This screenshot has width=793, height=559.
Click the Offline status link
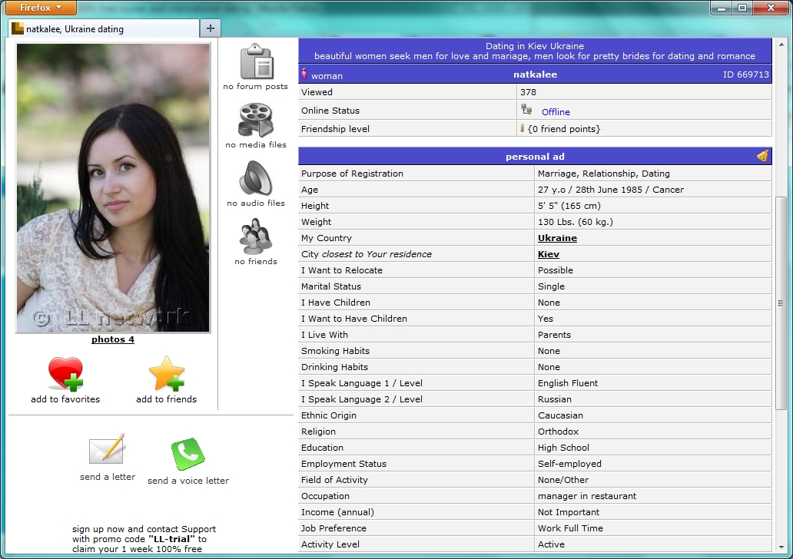click(556, 112)
